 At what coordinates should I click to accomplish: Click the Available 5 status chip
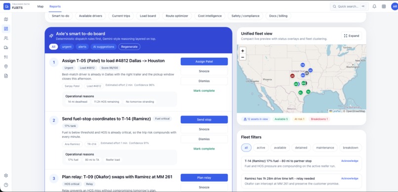coord(281,119)
